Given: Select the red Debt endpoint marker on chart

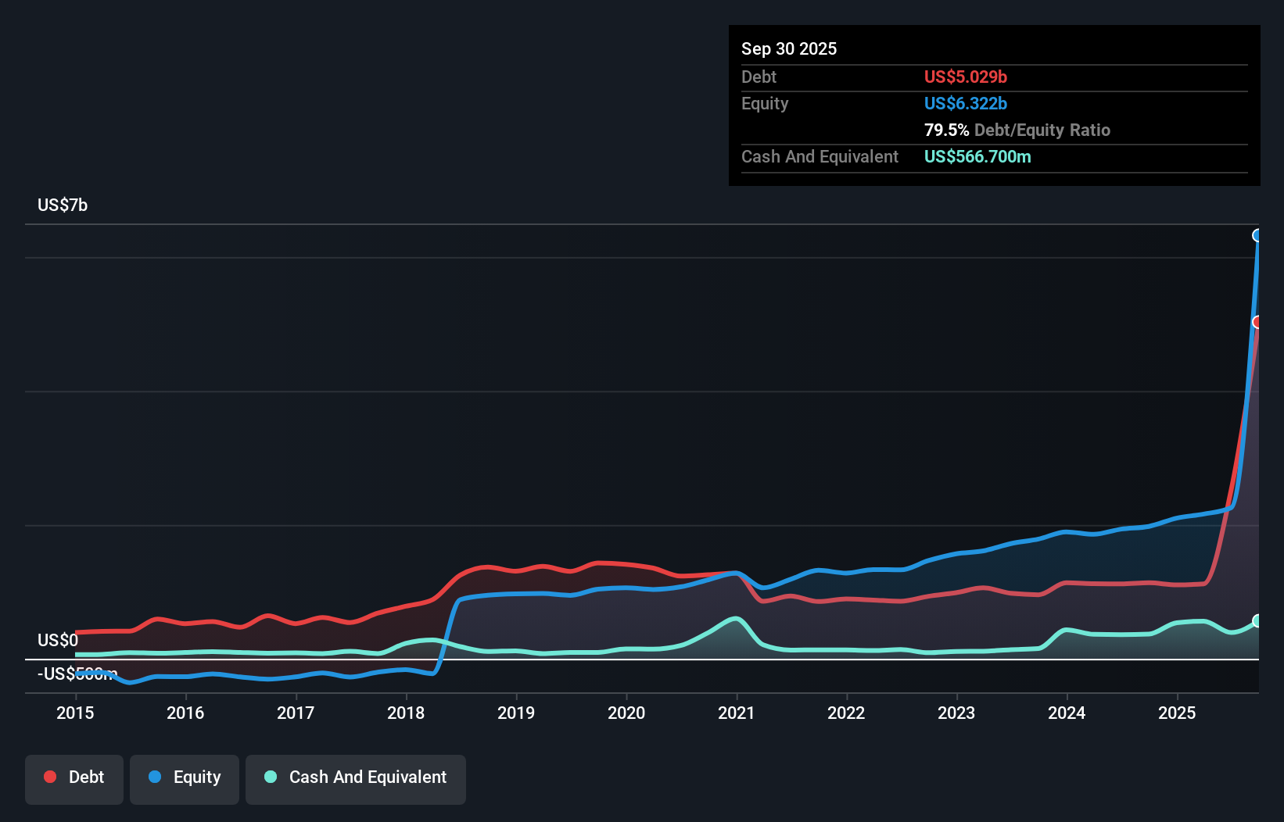Looking at the screenshot, I should coord(1258,321).
